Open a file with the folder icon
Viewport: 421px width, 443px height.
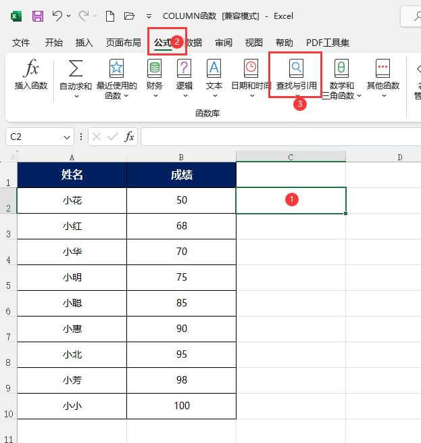point(129,16)
